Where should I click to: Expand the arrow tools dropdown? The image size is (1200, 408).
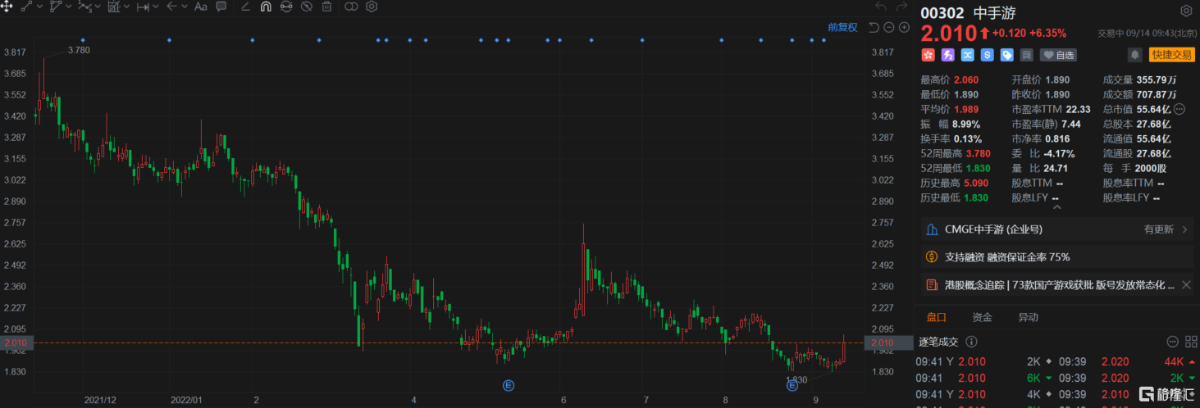pos(185,7)
